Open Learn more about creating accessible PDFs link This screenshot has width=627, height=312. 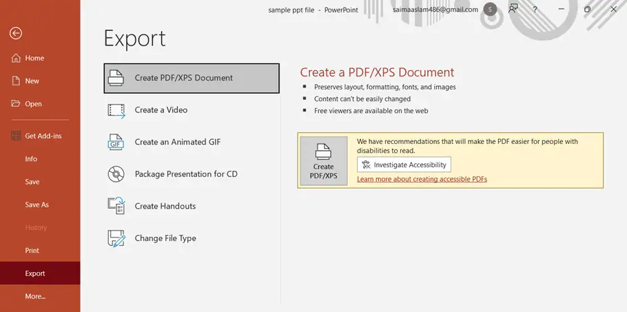(422, 179)
